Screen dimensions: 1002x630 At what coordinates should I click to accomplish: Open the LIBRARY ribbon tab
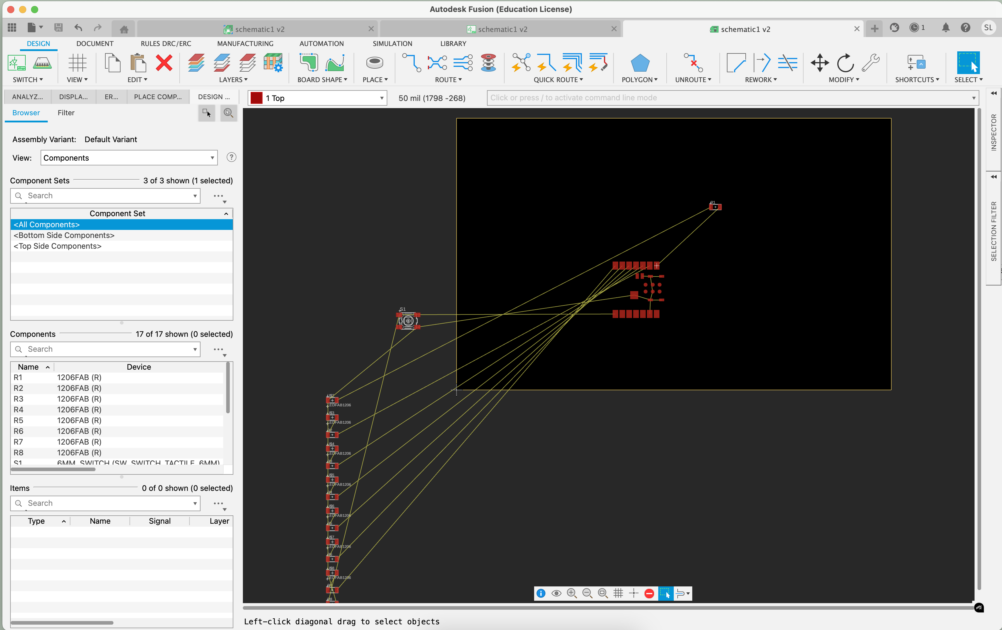(453, 44)
